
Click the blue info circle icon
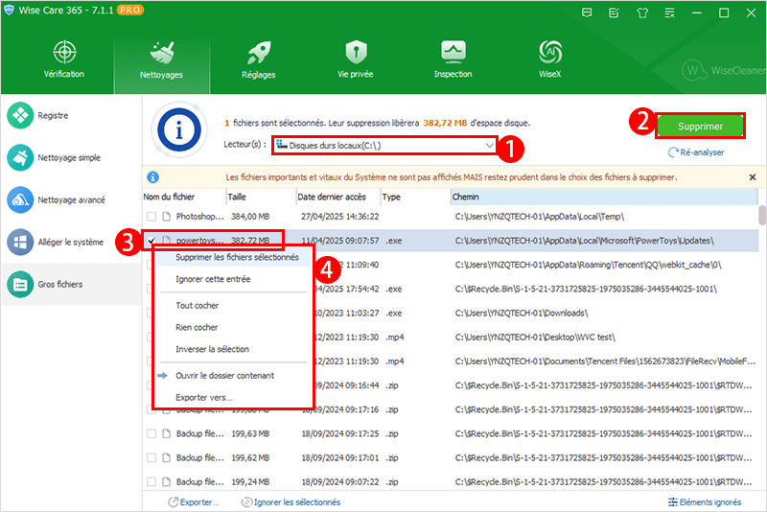(179, 130)
